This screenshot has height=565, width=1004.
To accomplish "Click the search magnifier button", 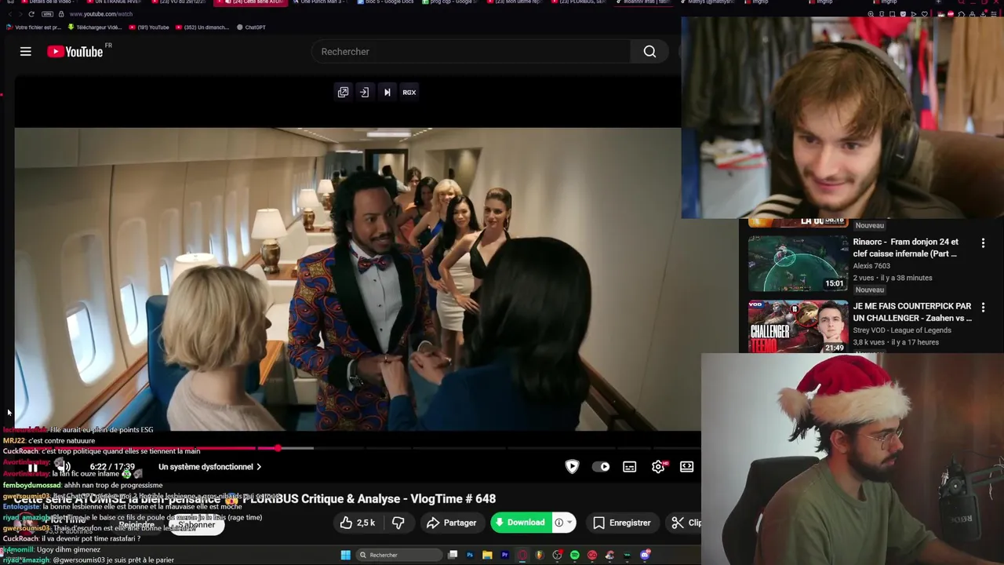I will [649, 52].
